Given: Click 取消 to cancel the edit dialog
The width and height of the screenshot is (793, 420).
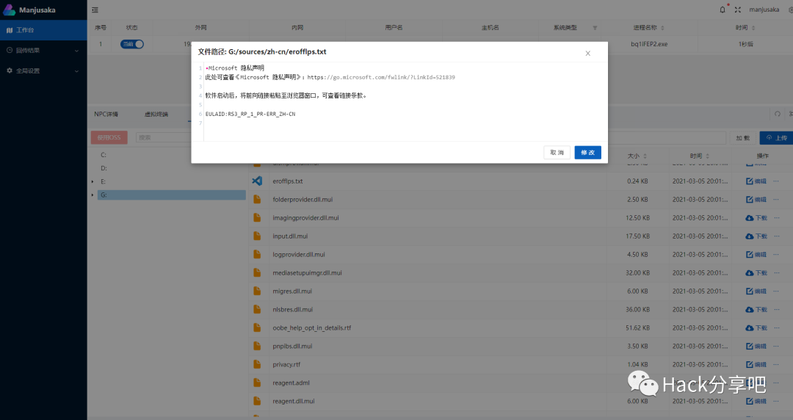Looking at the screenshot, I should pos(557,152).
